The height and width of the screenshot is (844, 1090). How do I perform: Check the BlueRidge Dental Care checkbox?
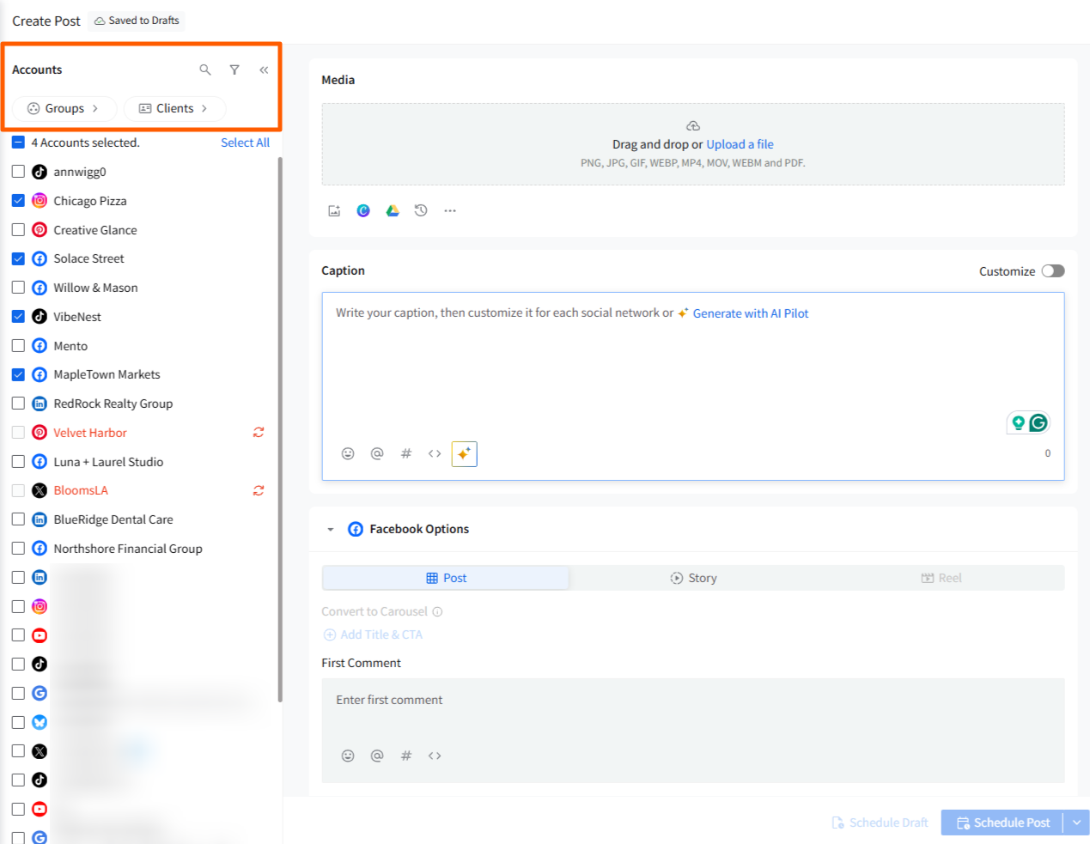18,519
